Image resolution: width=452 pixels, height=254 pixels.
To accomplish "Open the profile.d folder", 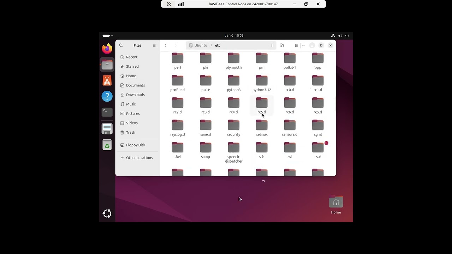I will pyautogui.click(x=178, y=83).
